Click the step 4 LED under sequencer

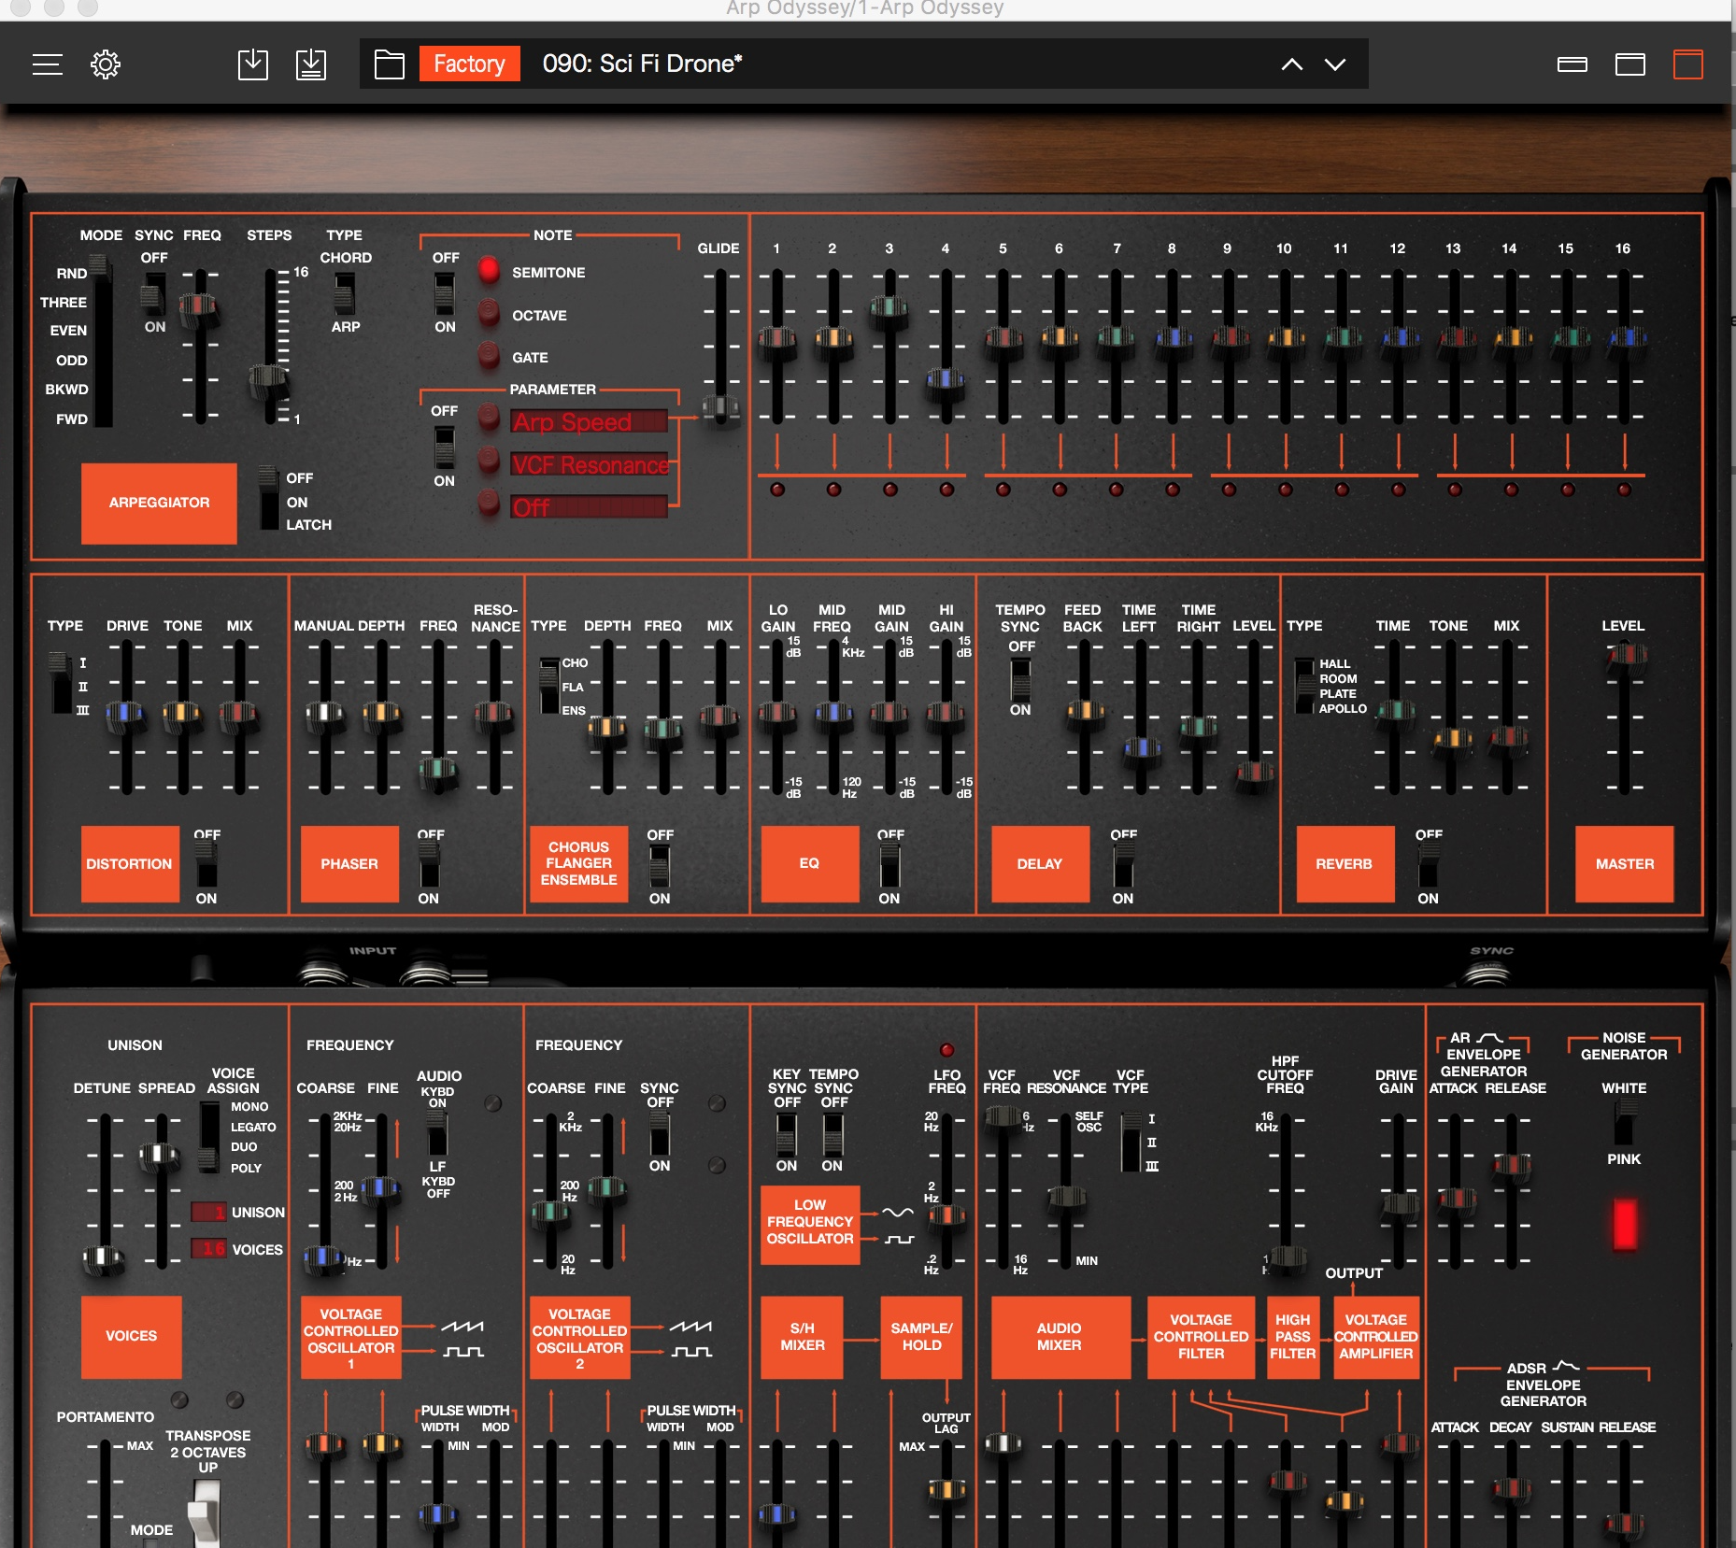tap(946, 490)
